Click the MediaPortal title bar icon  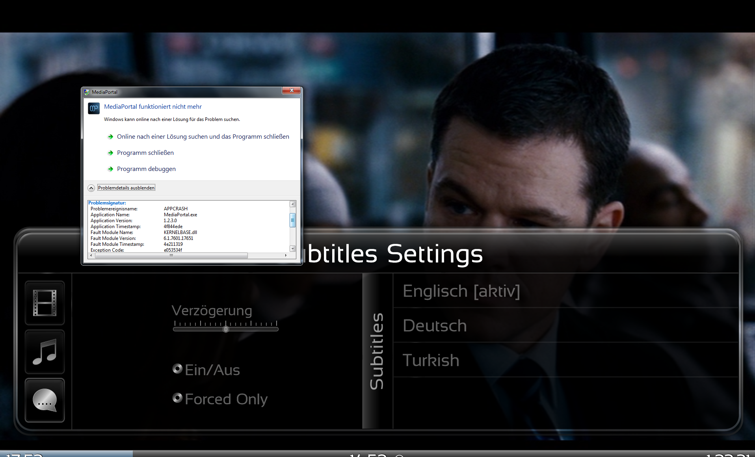87,92
